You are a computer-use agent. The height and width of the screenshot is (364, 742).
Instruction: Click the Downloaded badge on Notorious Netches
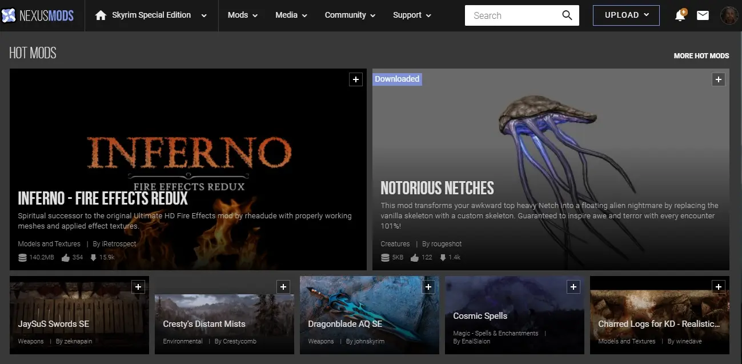point(397,79)
